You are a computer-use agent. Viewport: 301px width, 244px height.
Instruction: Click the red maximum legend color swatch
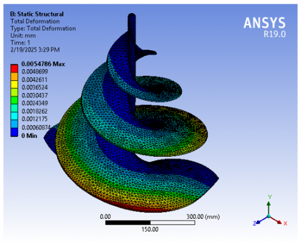coord(14,68)
